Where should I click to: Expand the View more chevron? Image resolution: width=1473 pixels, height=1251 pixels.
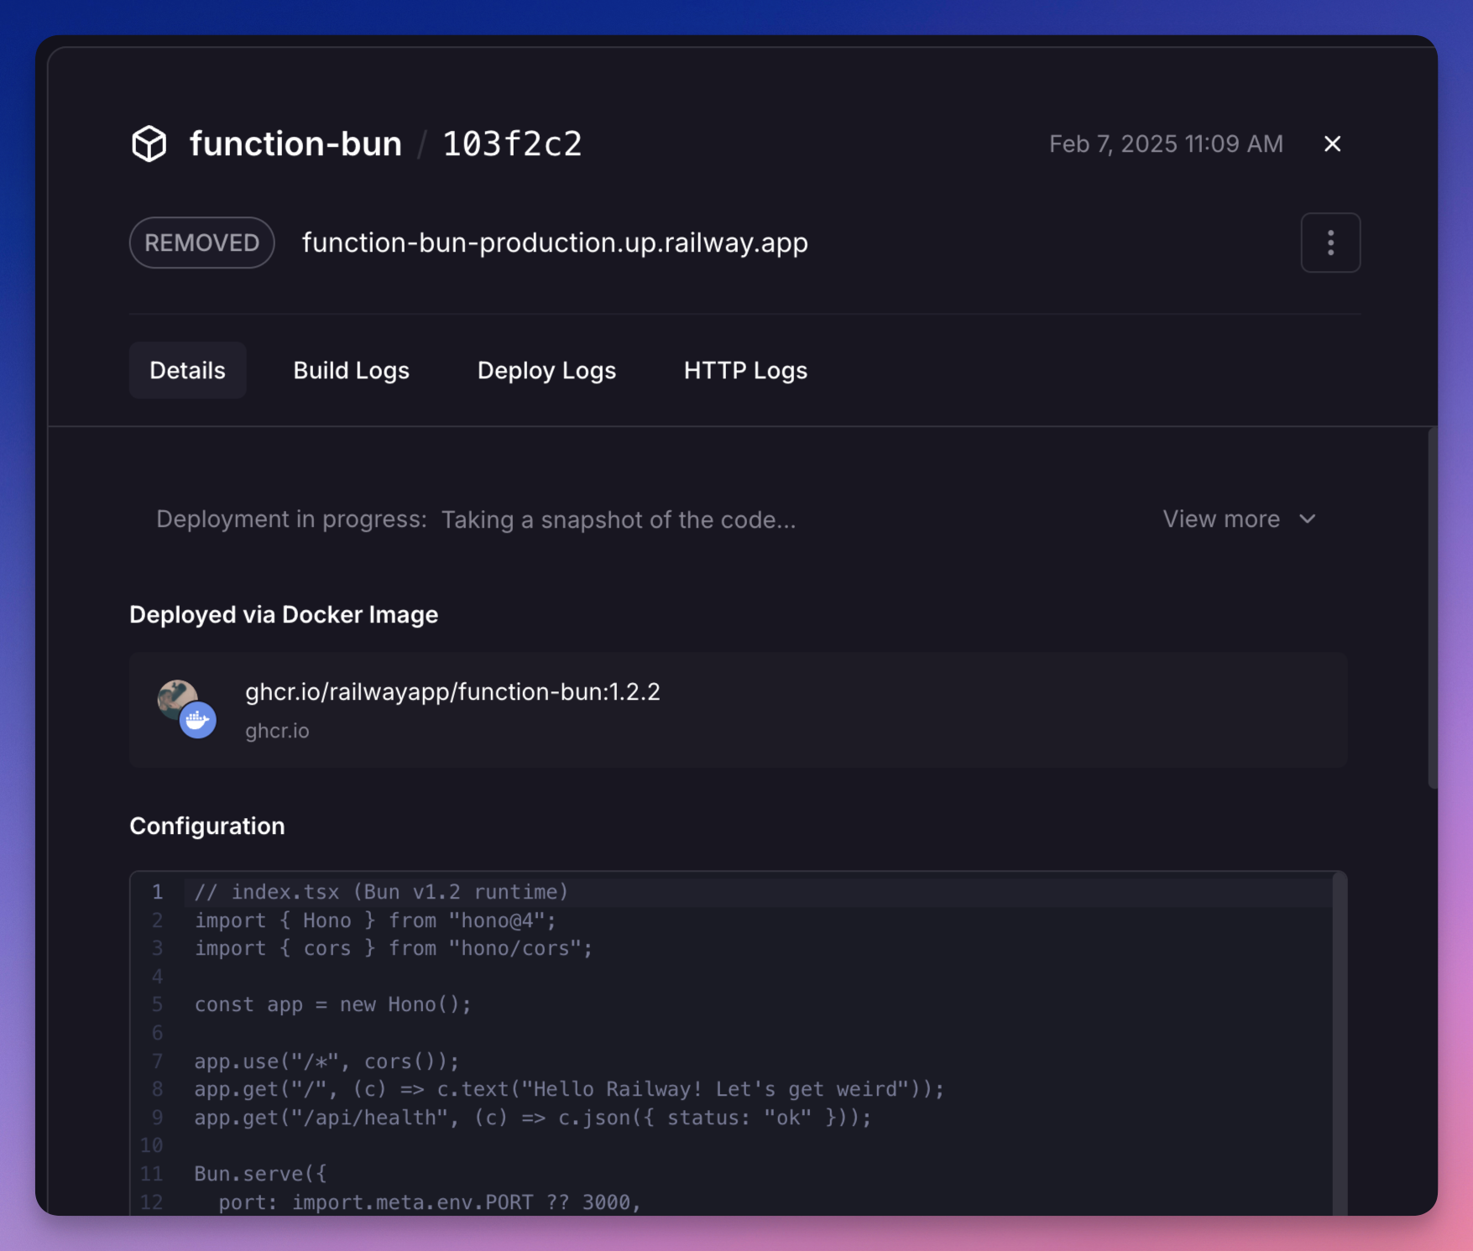click(1307, 519)
